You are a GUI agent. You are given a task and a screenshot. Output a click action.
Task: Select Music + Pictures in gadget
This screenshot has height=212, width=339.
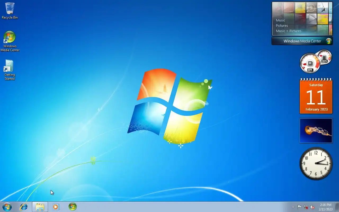click(x=289, y=31)
